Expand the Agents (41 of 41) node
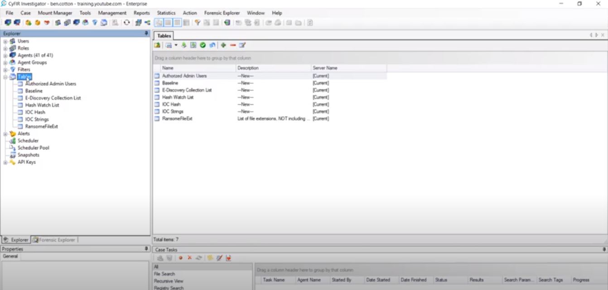The image size is (608, 290). pos(5,56)
